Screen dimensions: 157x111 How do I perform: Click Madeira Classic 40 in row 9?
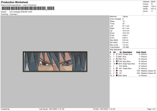(148, 73)
